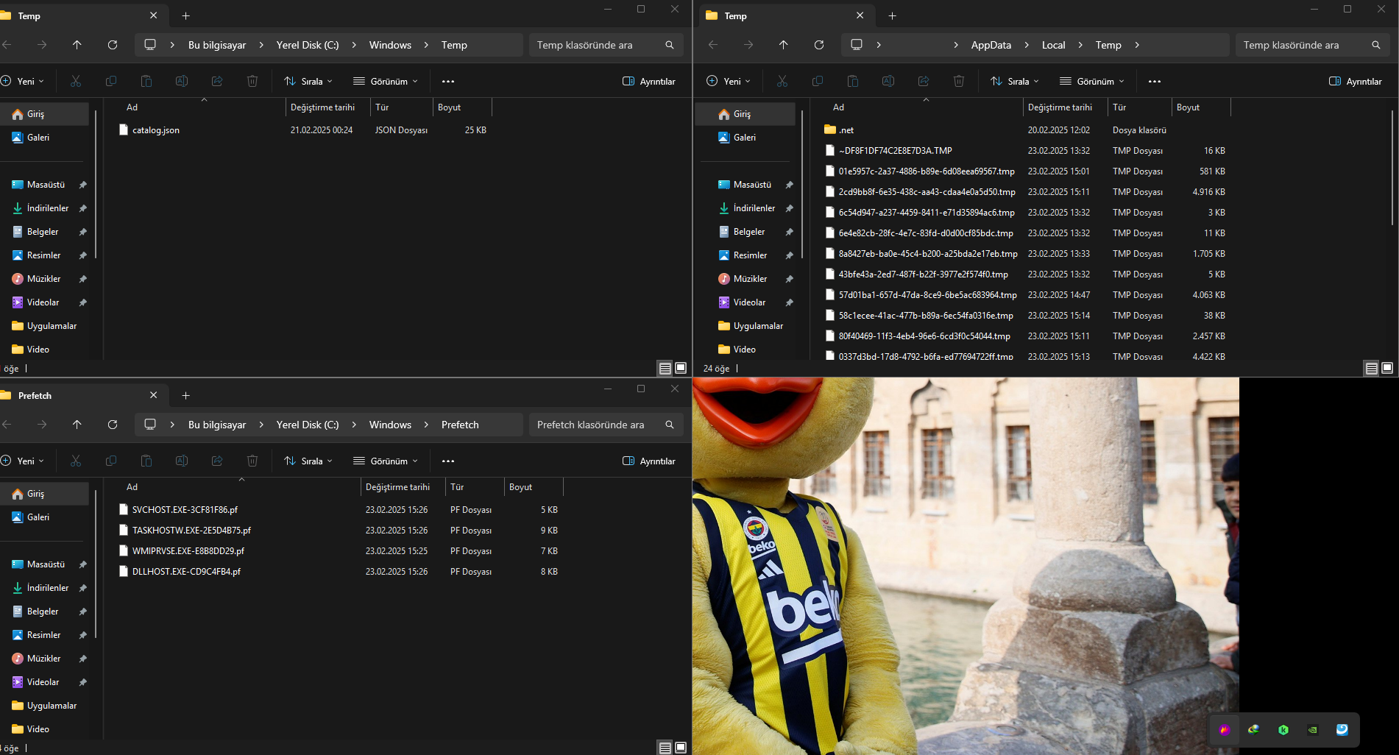
Task: Open the NVIDIA tray icon
Action: [x=1313, y=730]
